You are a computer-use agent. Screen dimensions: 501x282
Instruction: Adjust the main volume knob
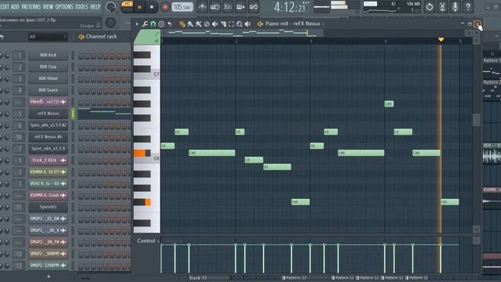tap(110, 7)
